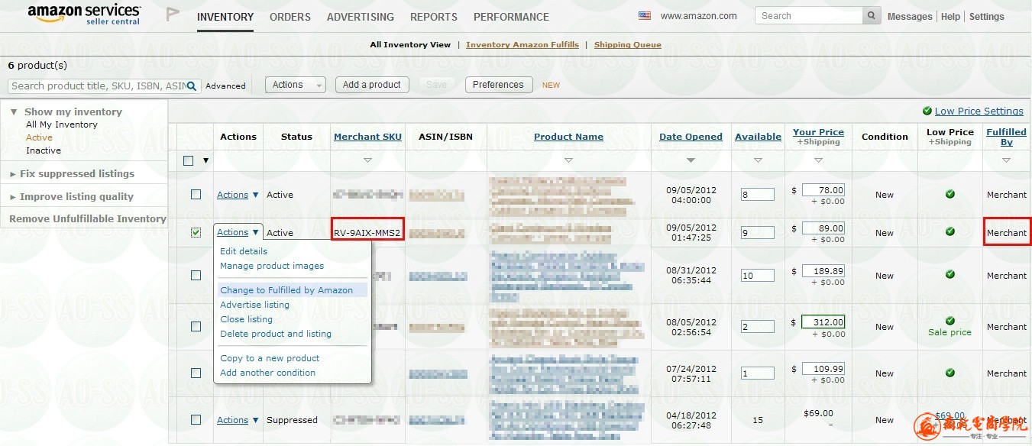The height and width of the screenshot is (446, 1032).
Task: Click the low price check mark for the $189.89 item
Action: pyautogui.click(x=950, y=274)
